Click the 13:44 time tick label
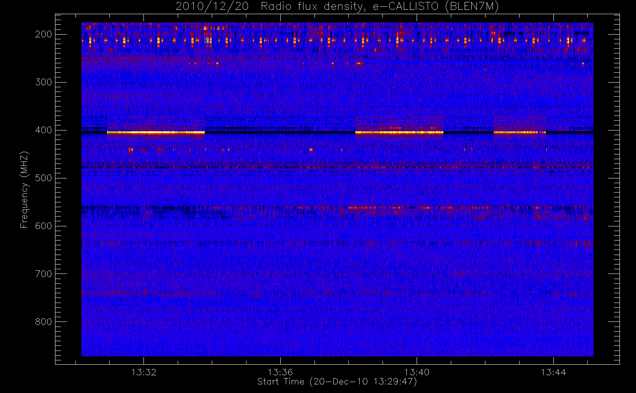 [x=553, y=372]
